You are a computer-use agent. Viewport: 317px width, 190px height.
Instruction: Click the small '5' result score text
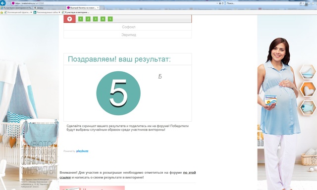coord(160,76)
